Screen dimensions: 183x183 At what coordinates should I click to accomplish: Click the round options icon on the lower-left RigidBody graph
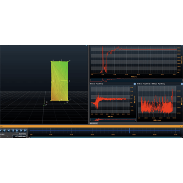(x=135, y=84)
